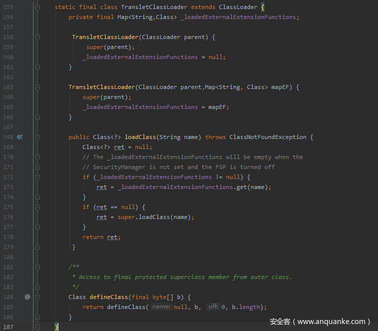
Task: Click the closing brace on line 187
Action: click(x=56, y=327)
